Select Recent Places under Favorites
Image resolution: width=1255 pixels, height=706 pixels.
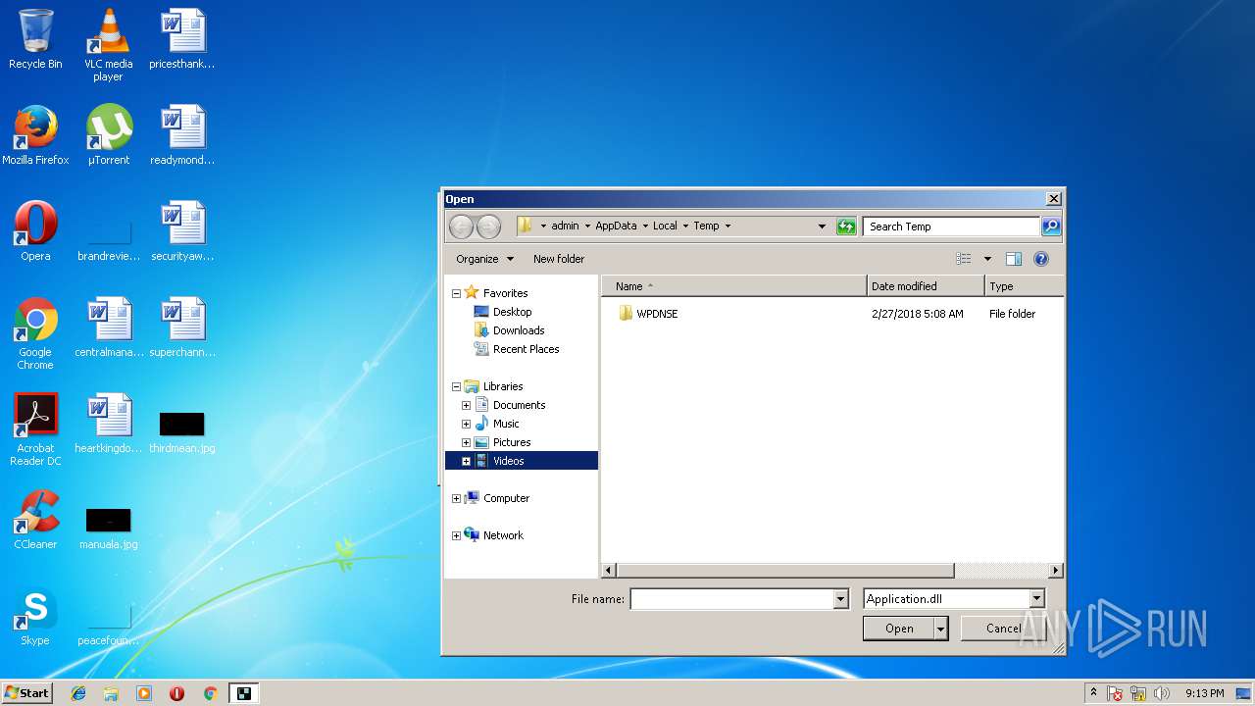point(526,349)
